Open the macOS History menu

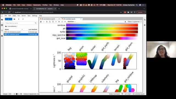point(29,5)
